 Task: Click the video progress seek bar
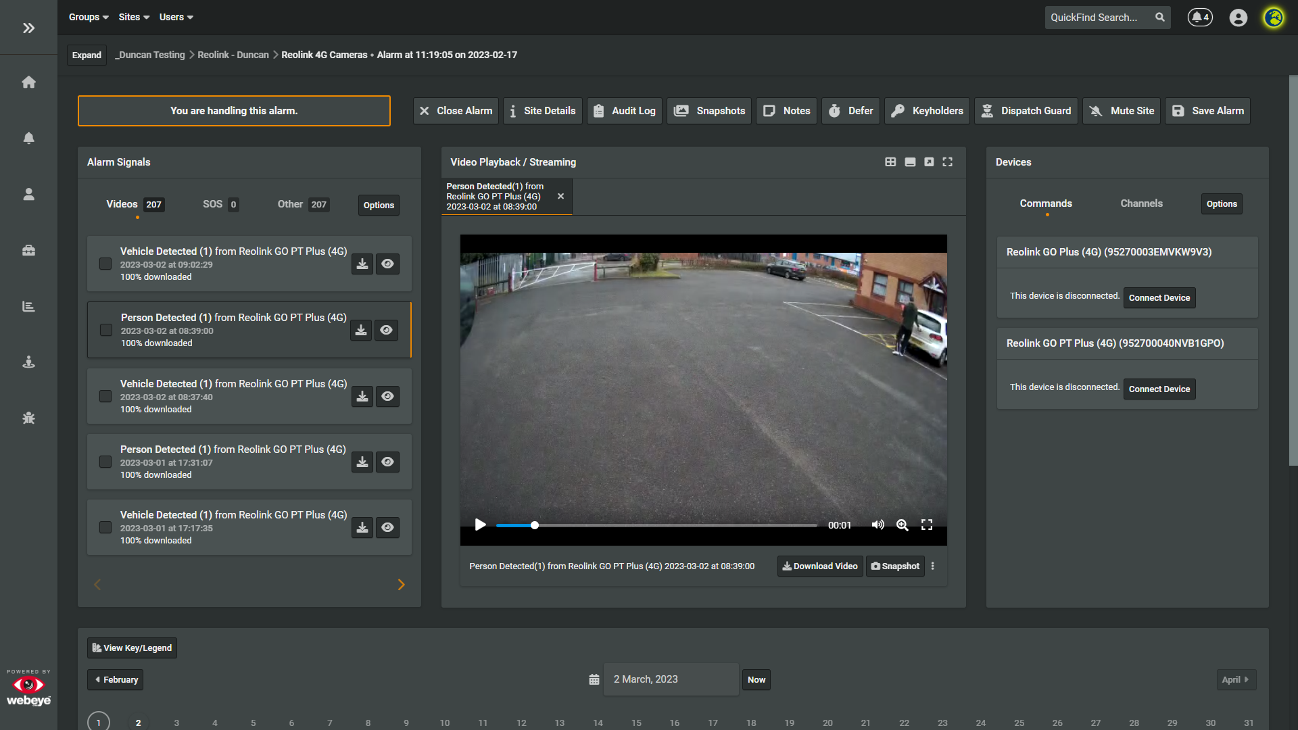(x=656, y=525)
